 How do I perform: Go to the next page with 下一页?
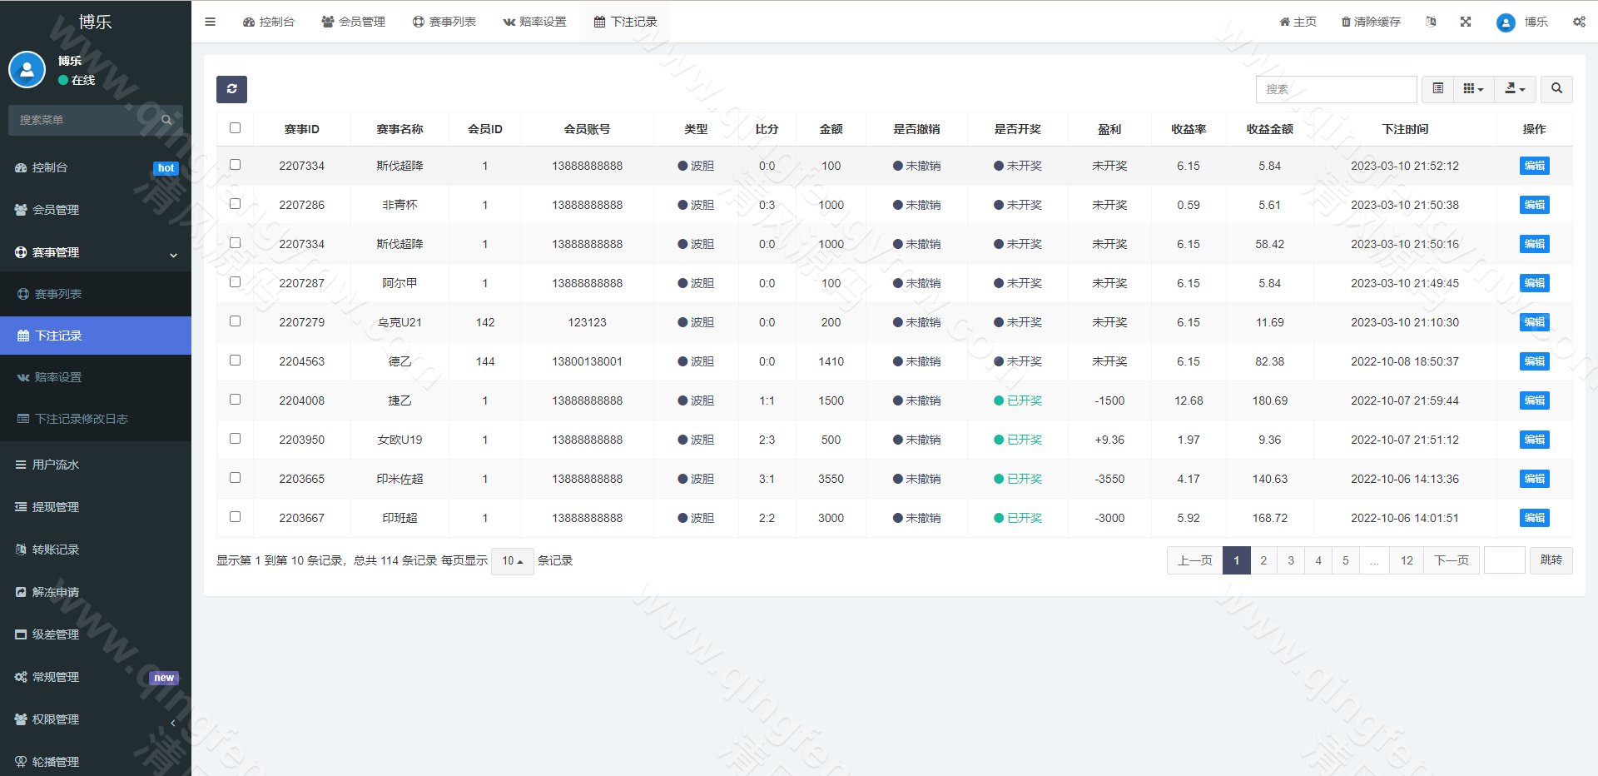(x=1452, y=560)
